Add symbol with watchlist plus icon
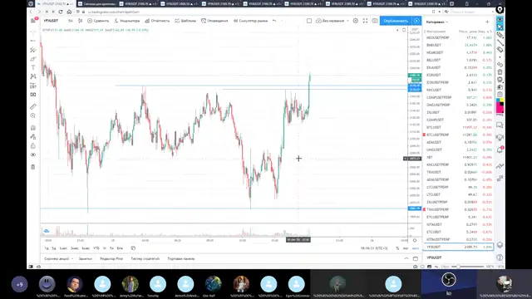This screenshot has height=299, width=532. coord(487,22)
